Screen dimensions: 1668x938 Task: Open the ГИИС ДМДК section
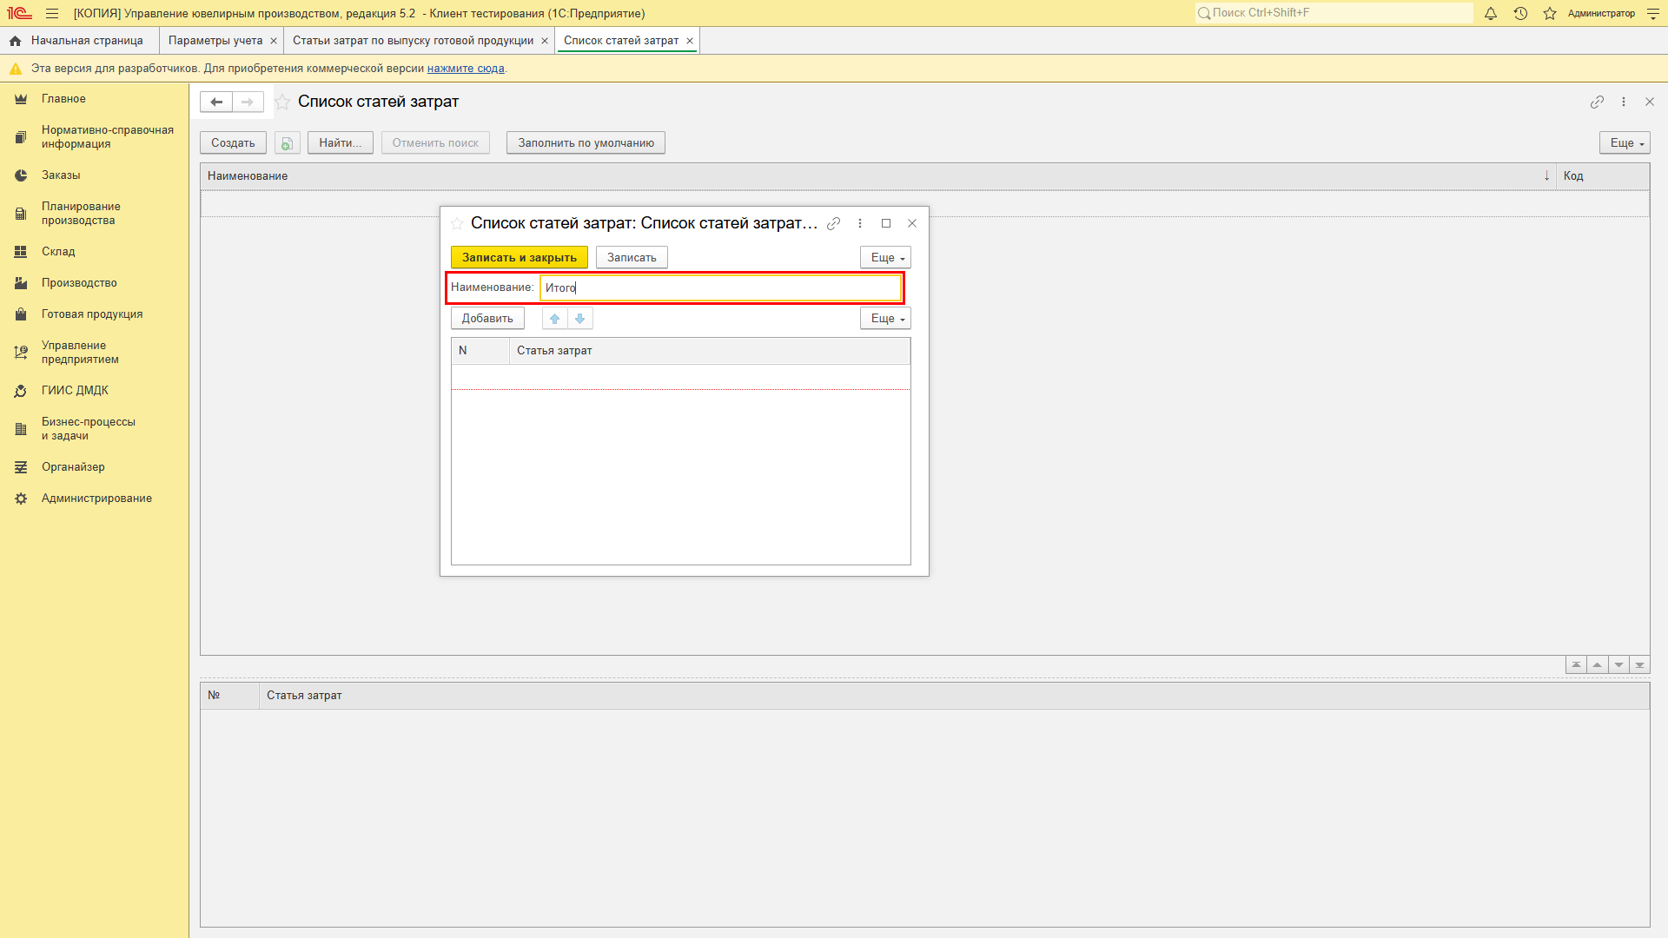[94, 391]
